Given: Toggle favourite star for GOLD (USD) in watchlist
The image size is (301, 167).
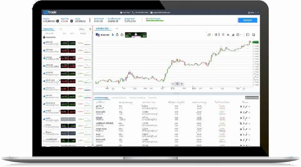Looking at the screenshot, I should tap(44, 81).
